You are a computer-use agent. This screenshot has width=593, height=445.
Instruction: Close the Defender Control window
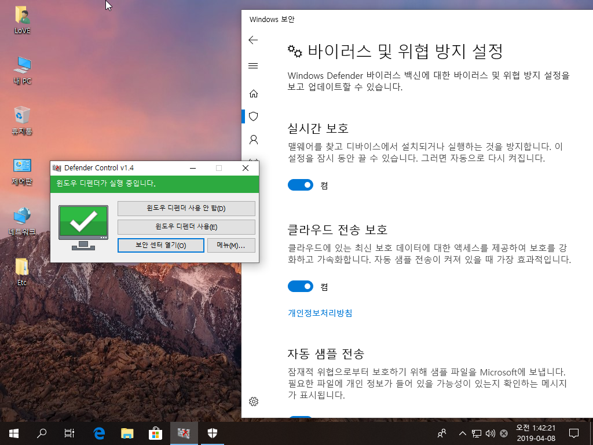pos(246,168)
